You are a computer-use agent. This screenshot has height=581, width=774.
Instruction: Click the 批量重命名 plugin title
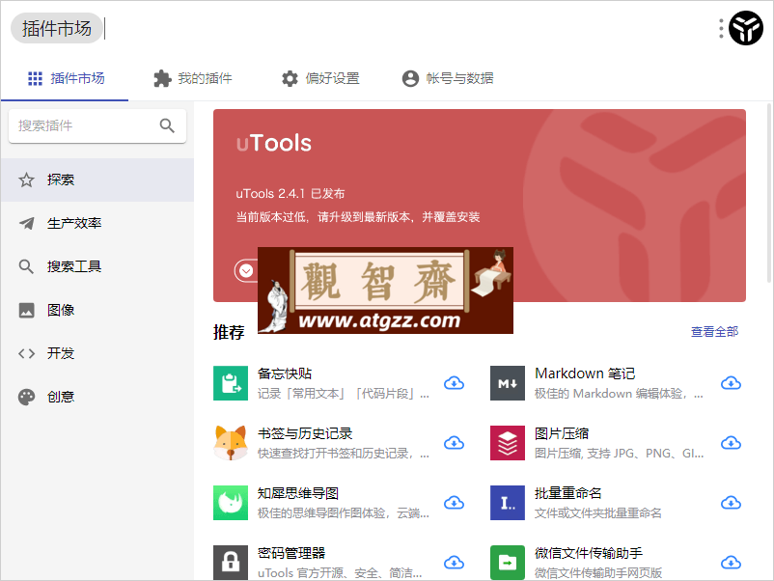click(x=567, y=493)
